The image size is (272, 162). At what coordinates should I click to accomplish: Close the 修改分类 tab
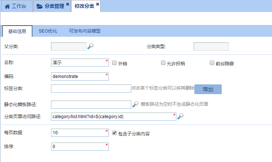click(x=98, y=4)
